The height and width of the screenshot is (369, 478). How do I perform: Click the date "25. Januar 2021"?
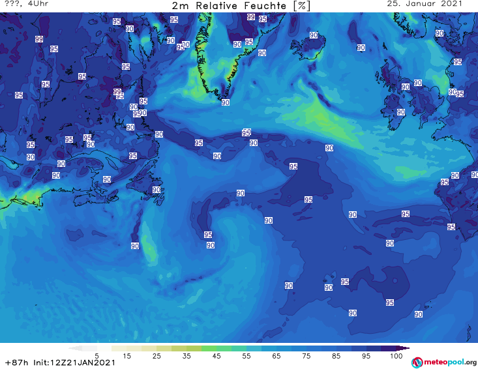[425, 4]
